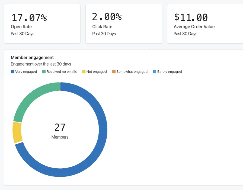Click the Average Order Value card
This screenshot has width=243, height=190.
coord(206,24)
